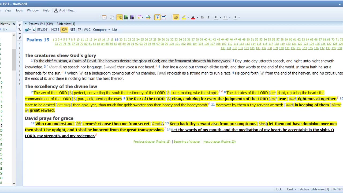
Task: Open Next chapter (Psalms 20) link
Action: (219, 142)
